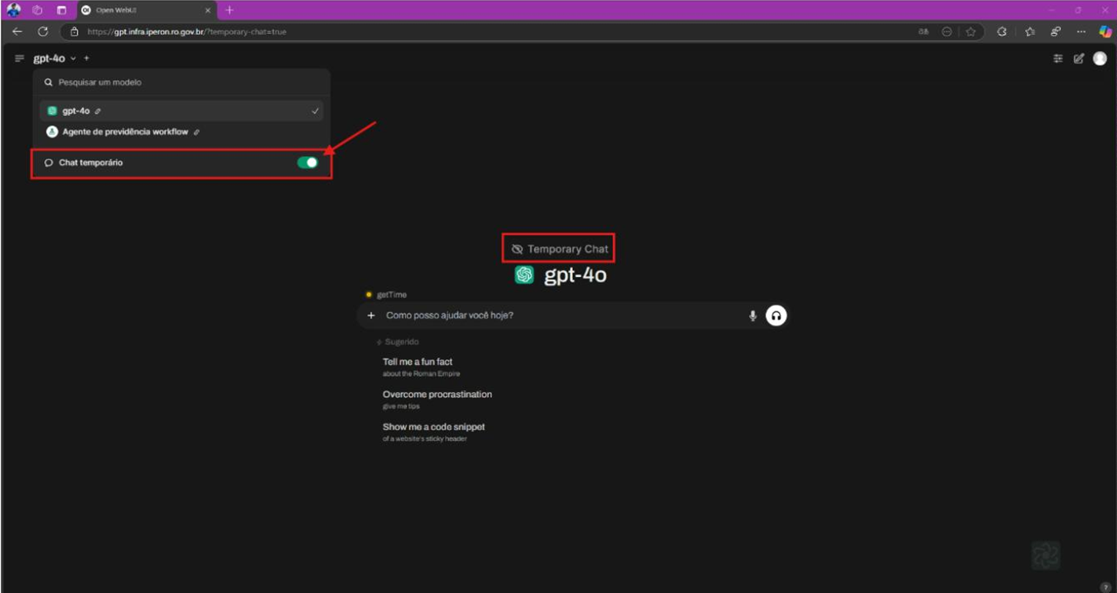Open the favorites list icon

(1030, 32)
